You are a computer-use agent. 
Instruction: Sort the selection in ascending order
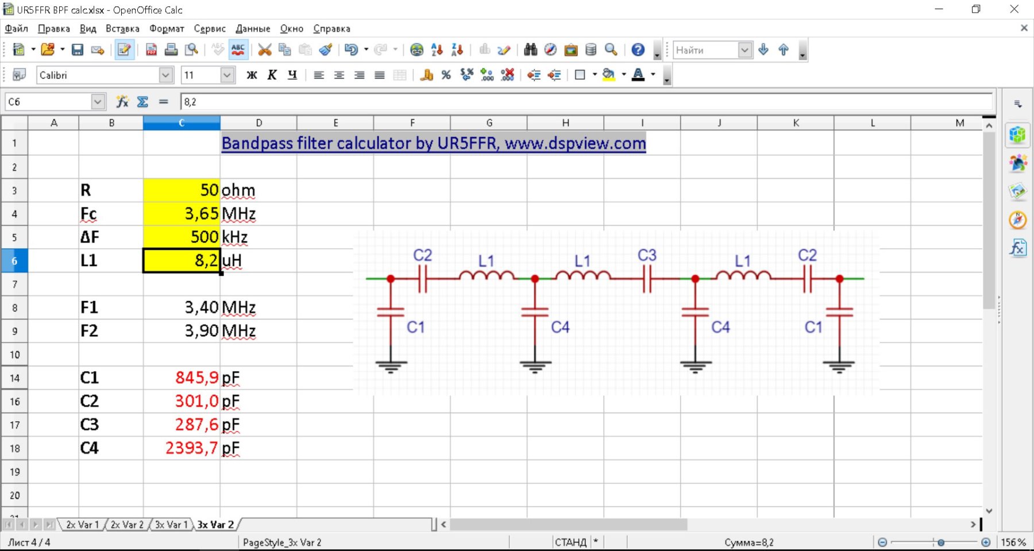437,50
